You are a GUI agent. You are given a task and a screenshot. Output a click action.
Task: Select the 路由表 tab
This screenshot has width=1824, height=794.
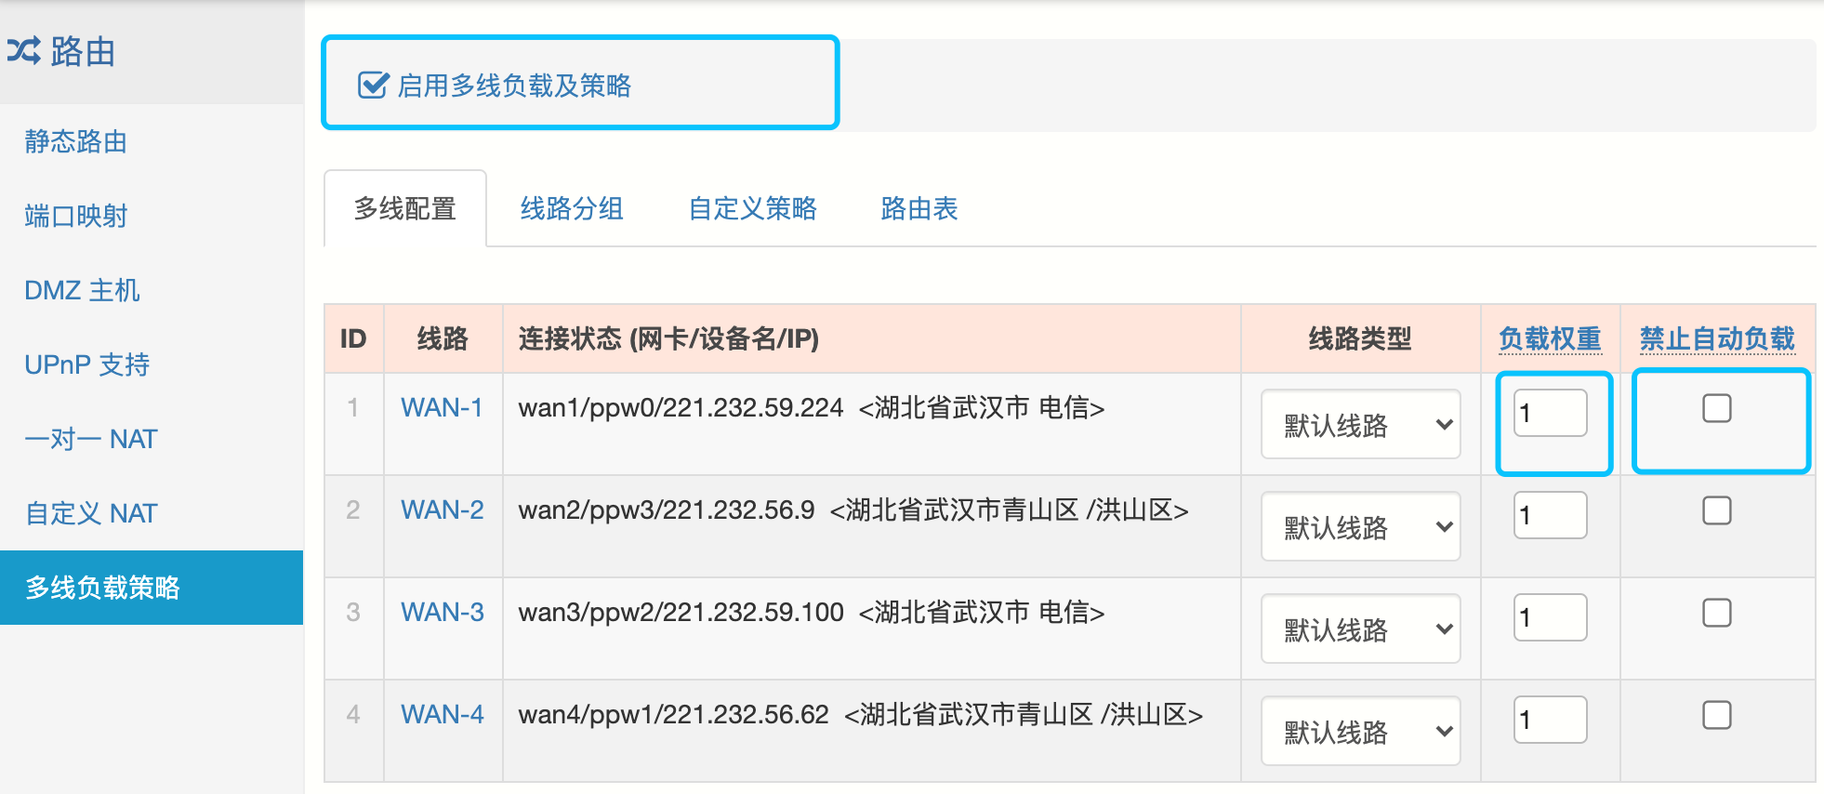[x=919, y=208]
